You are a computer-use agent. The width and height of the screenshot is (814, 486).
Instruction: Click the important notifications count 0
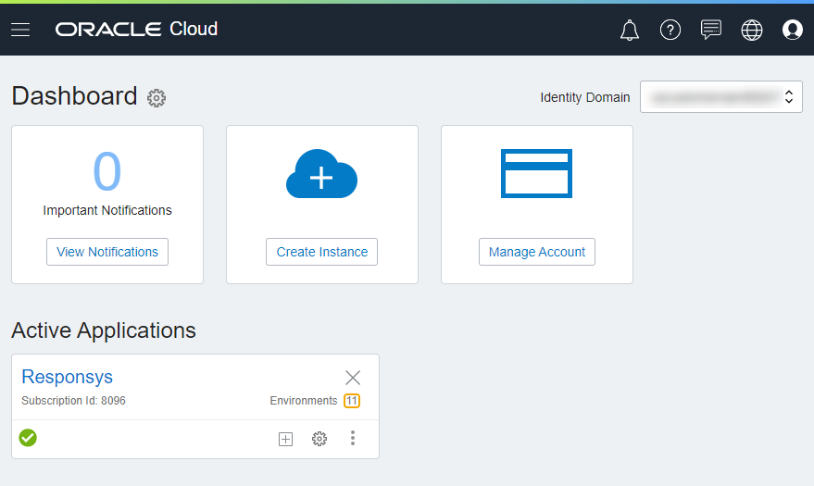(106, 171)
